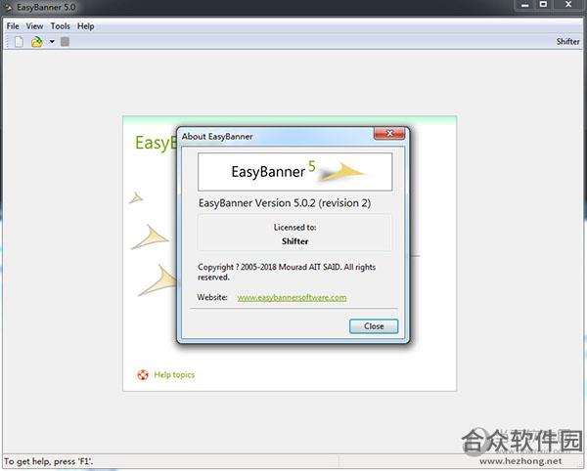Image resolution: width=587 pixels, height=471 pixels.
Task: Click the licensed name Shifter
Action: tap(295, 241)
